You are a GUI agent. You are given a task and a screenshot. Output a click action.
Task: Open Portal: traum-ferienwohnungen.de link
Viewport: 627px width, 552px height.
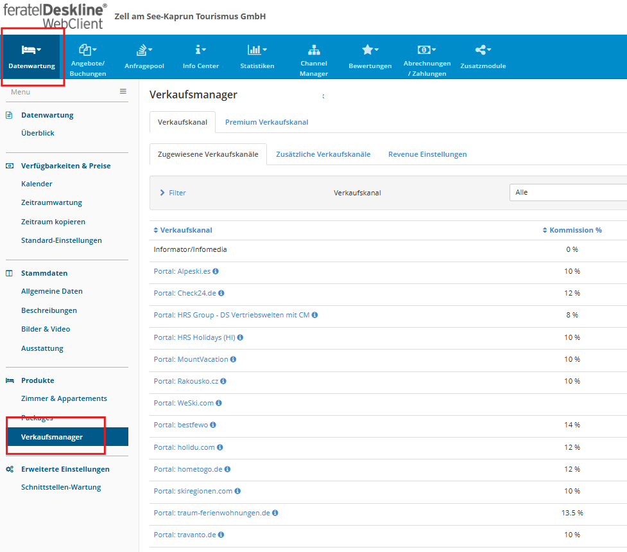(x=212, y=513)
